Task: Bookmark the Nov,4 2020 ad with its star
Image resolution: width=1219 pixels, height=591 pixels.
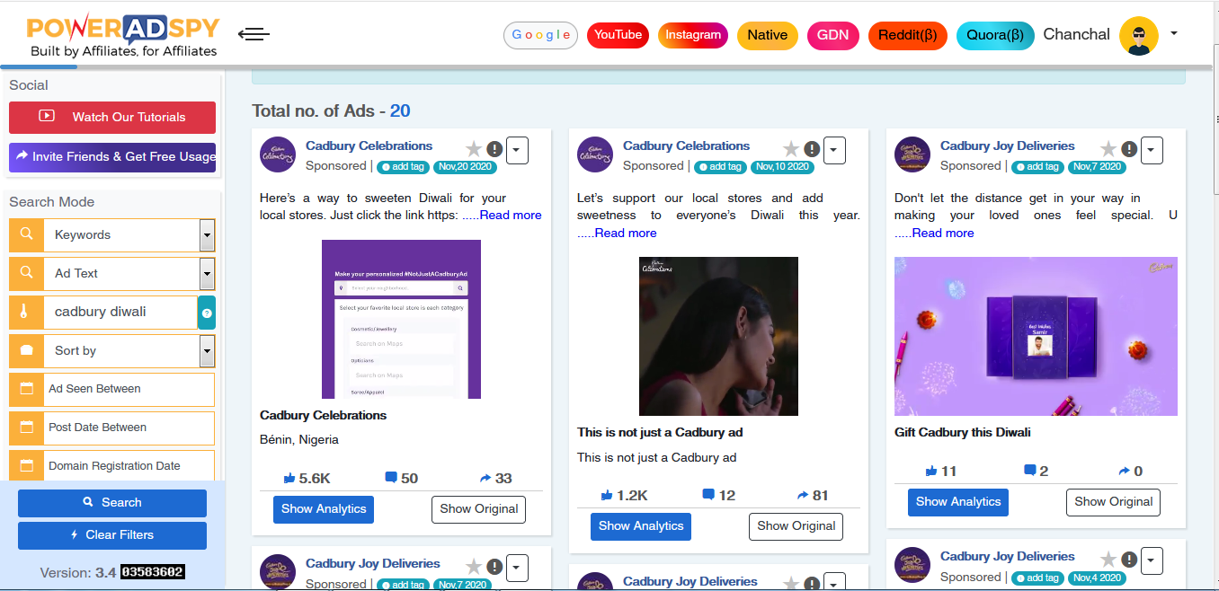Action: click(1108, 560)
